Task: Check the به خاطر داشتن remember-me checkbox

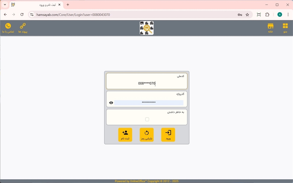Action: 147,119
